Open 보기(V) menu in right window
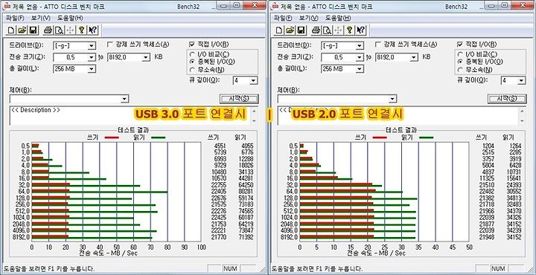This screenshot has width=536, height=275. click(x=309, y=18)
